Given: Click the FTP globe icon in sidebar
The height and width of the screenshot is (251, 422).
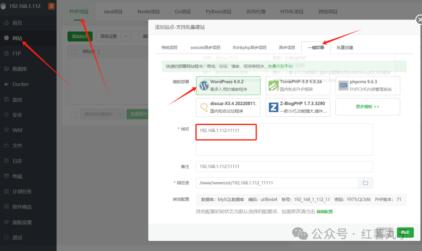Looking at the screenshot, I should click(7, 53).
